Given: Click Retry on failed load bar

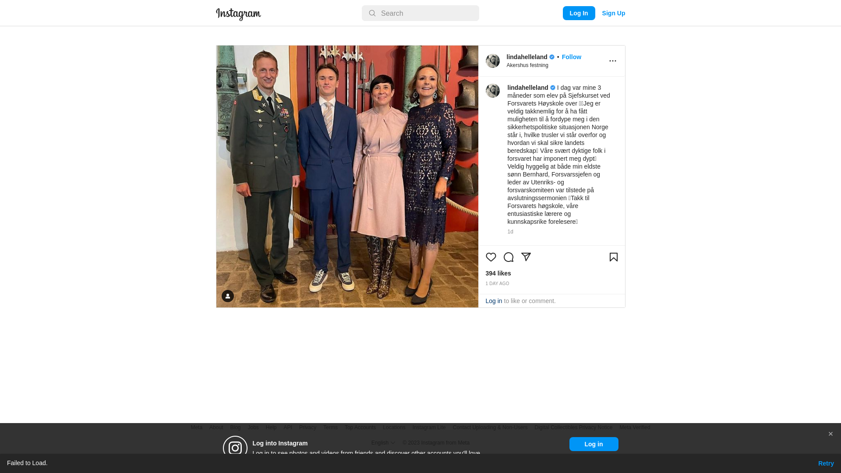Looking at the screenshot, I should (826, 463).
